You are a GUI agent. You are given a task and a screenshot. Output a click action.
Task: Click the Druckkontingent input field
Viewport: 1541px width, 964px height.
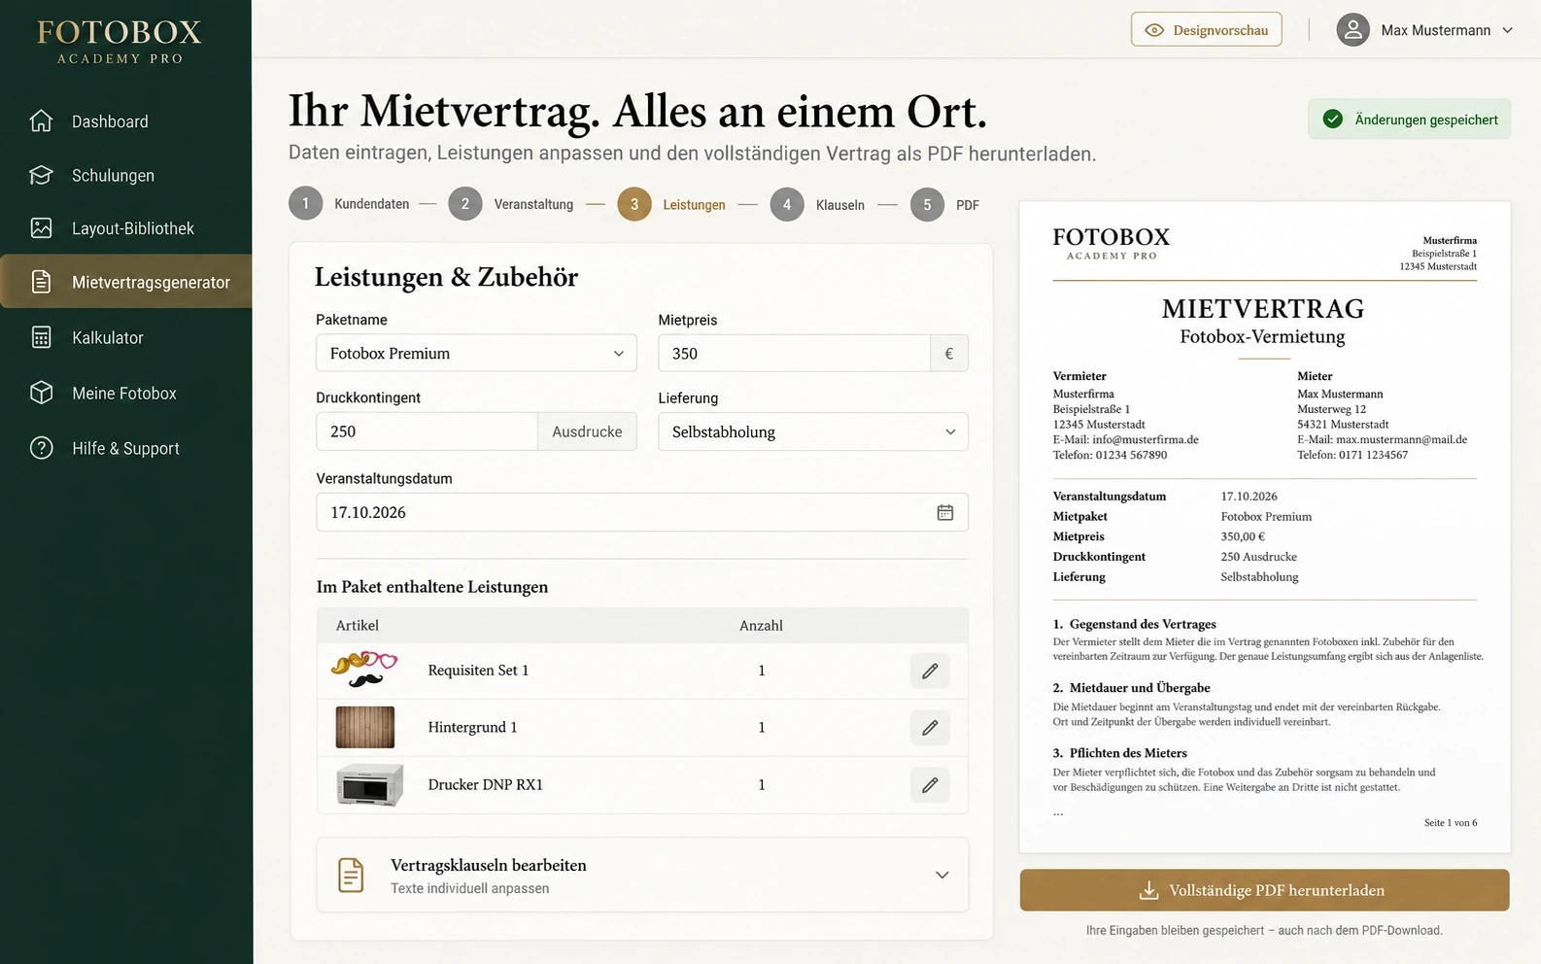pos(427,431)
